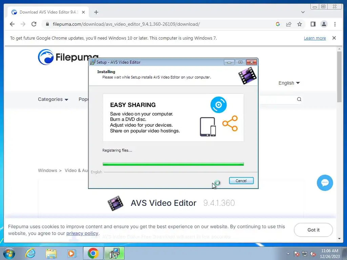This screenshot has width=347, height=260.
Task: Select the Download AVS Video Editor tab
Action: point(48,12)
